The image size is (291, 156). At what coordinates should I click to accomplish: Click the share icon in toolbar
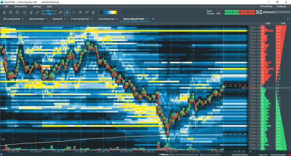click(x=24, y=12)
